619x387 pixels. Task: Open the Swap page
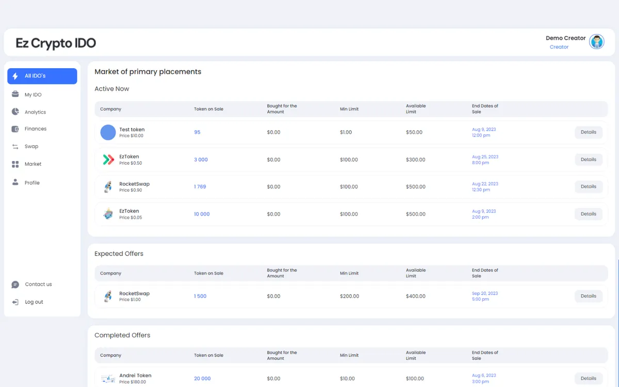click(x=31, y=147)
